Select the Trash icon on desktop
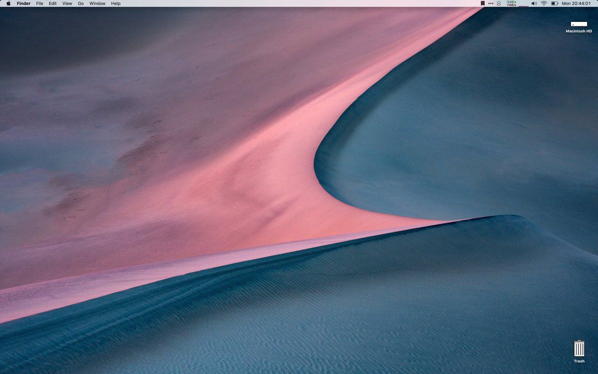The image size is (598, 374). tap(579, 348)
